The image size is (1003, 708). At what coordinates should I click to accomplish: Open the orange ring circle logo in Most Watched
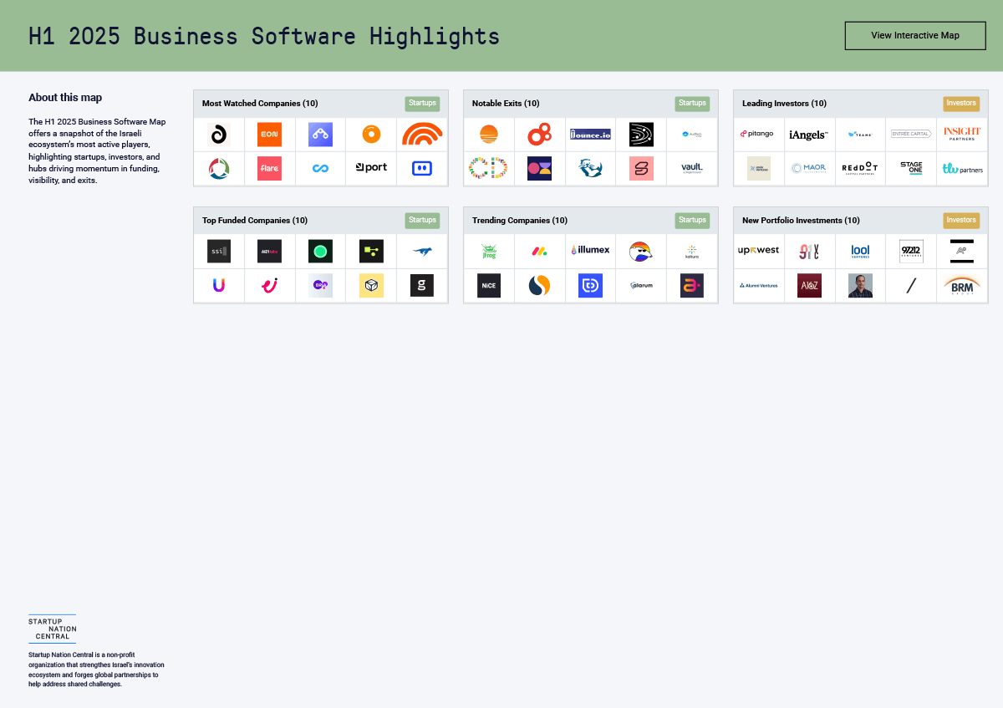pos(371,134)
